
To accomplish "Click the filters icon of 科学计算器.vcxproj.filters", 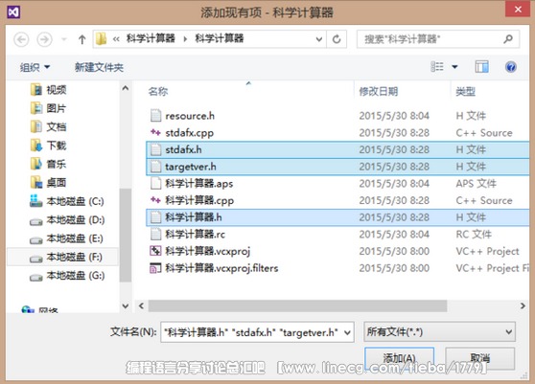I will [x=155, y=268].
